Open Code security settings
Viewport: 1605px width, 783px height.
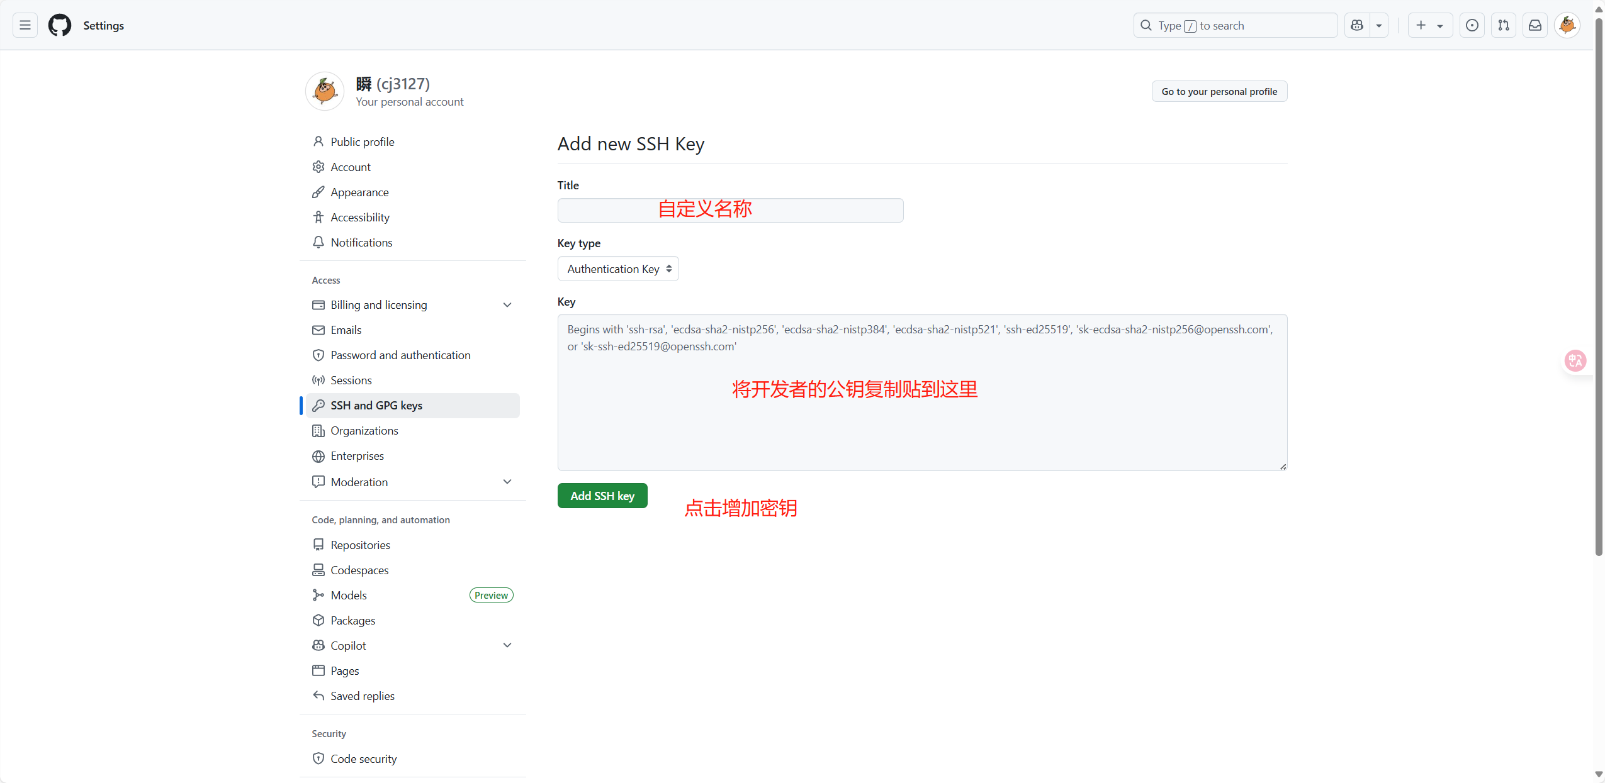413,758
